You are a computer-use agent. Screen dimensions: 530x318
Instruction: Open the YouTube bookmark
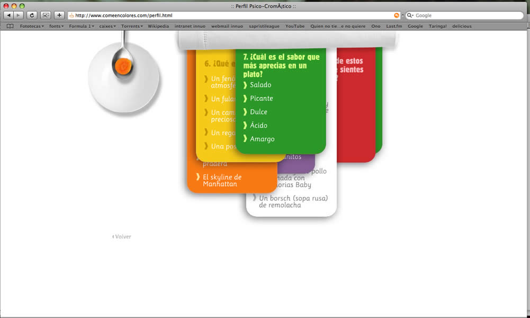click(x=295, y=26)
